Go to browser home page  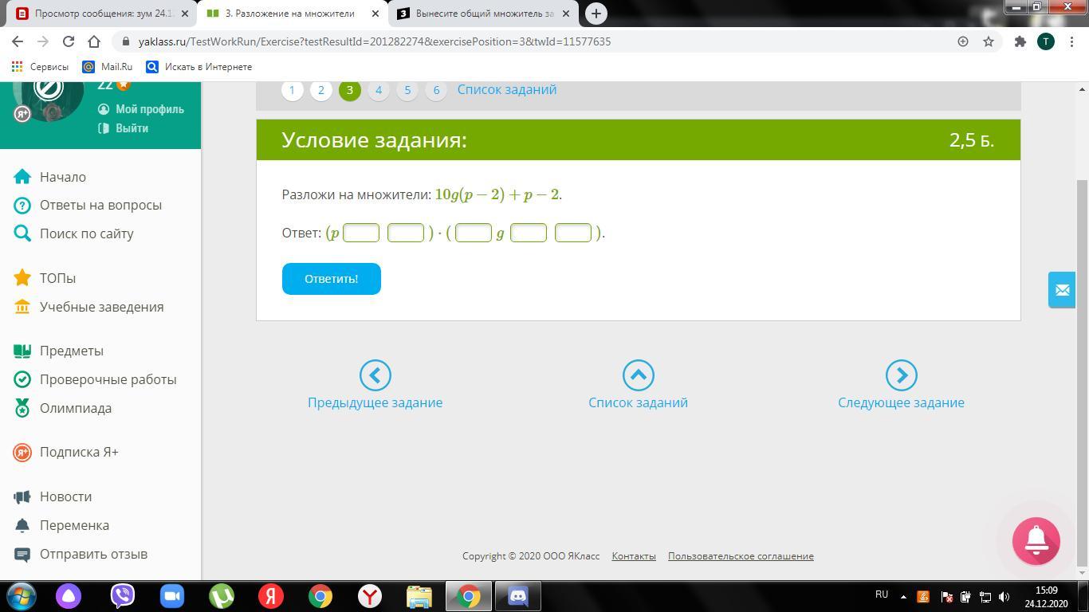(94, 41)
